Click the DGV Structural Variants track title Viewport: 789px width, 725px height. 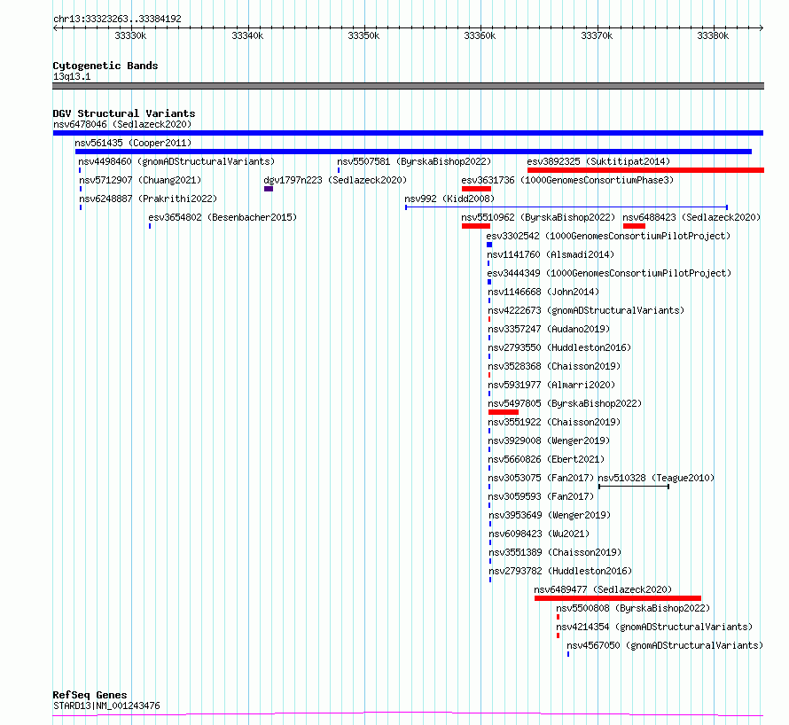click(x=124, y=113)
